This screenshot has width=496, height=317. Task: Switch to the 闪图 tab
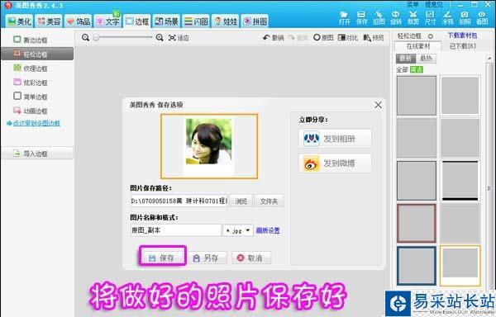[x=196, y=21]
